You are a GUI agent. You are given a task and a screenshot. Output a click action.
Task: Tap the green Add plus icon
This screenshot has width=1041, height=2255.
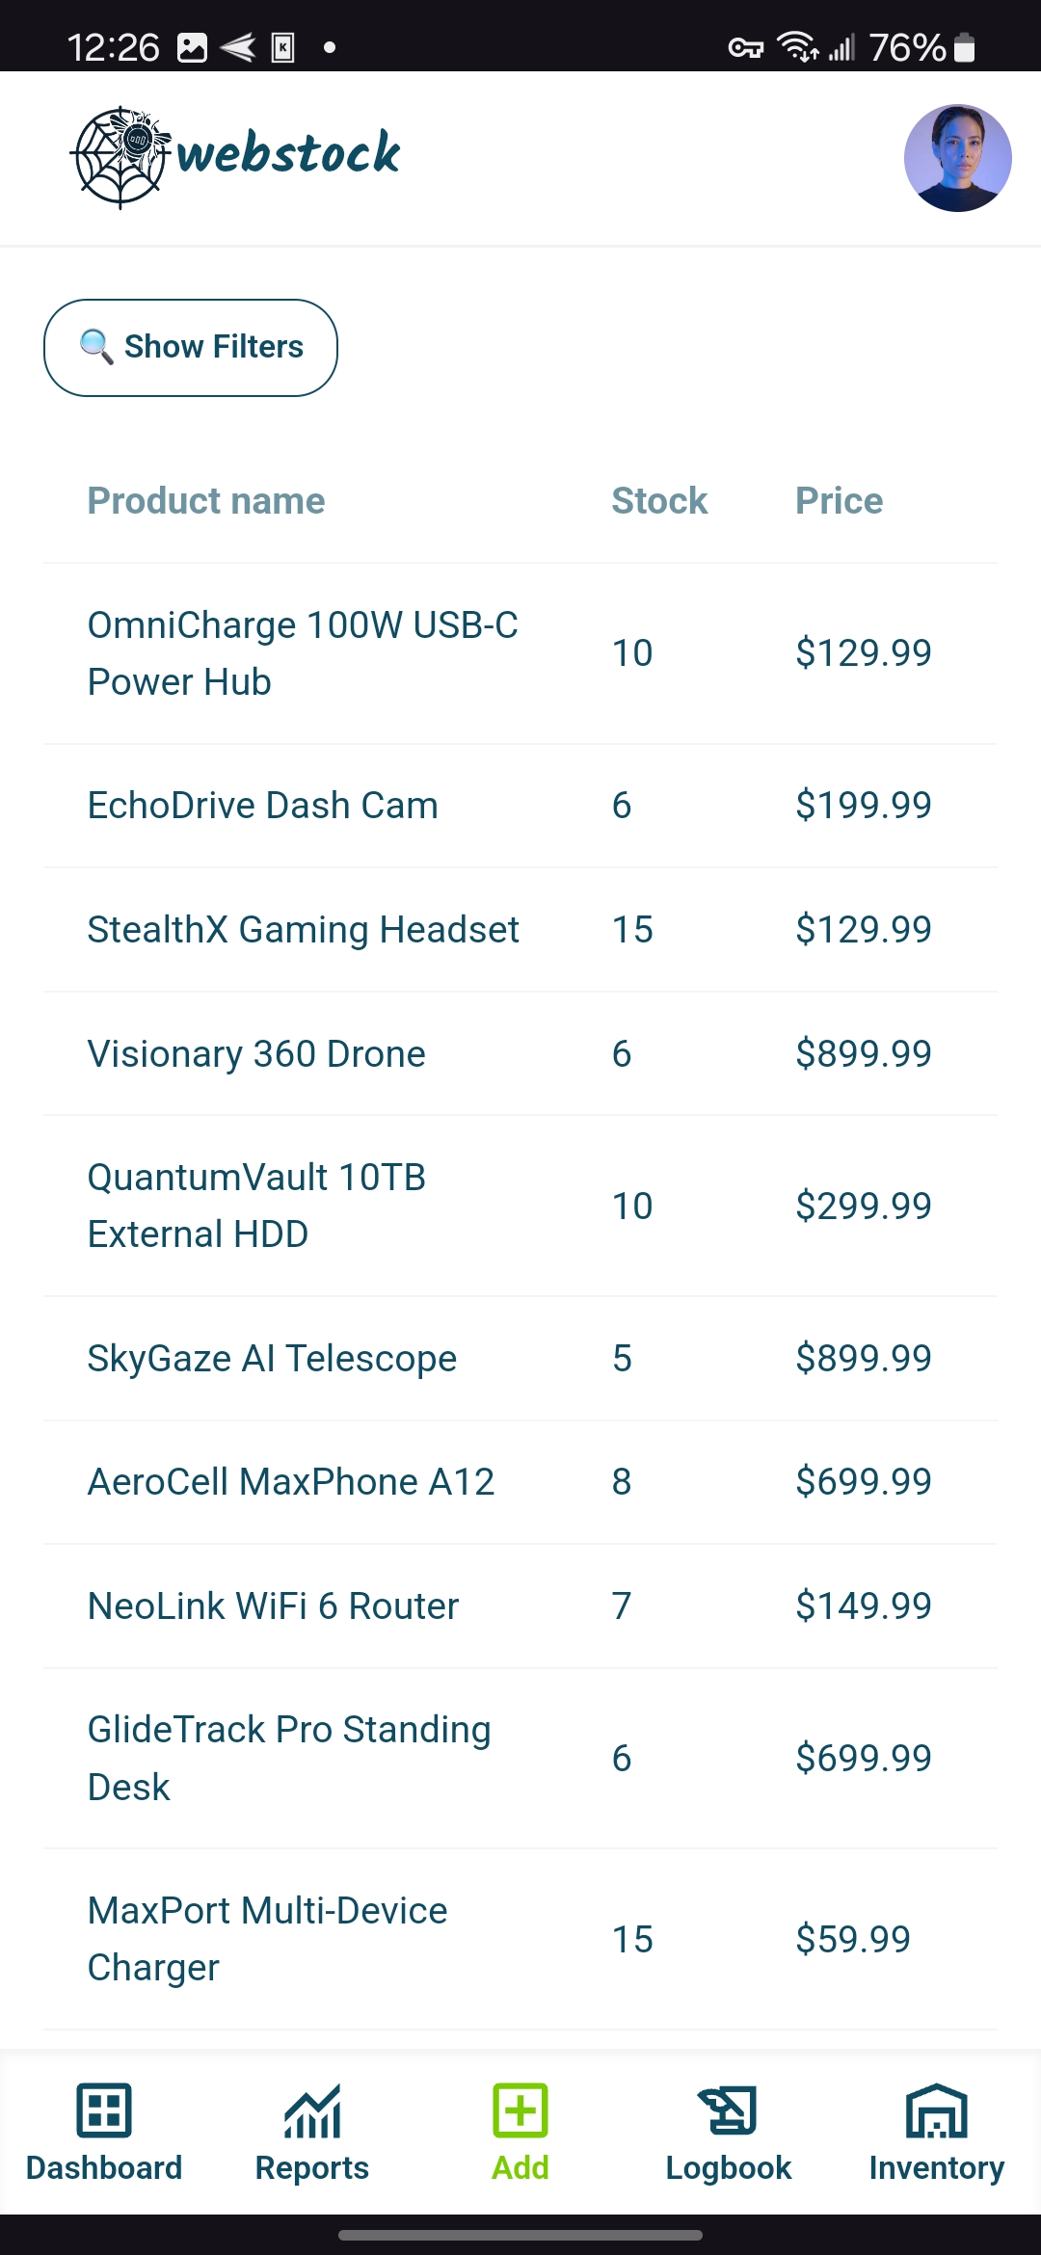pos(520,2110)
